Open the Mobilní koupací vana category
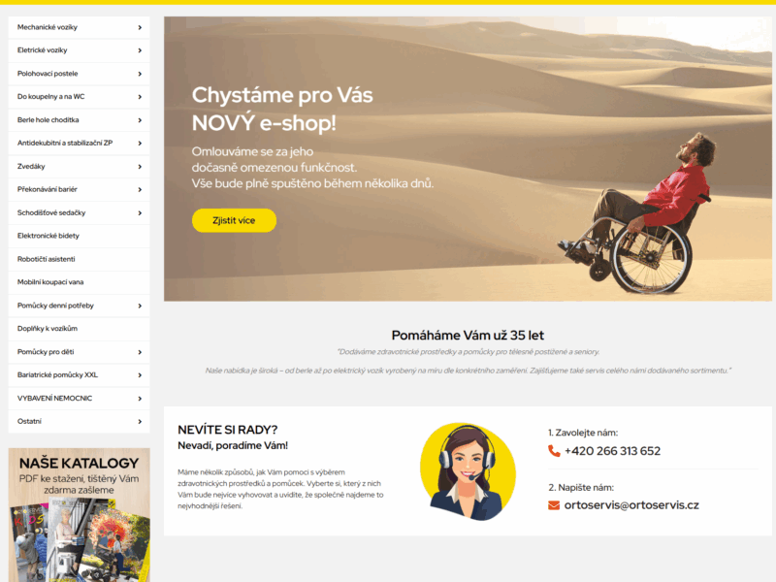Viewport: 776px width, 582px height. point(80,282)
